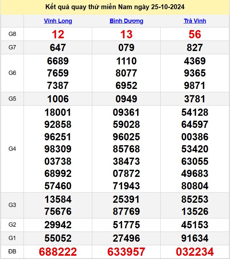Click G3 value 75676
Image resolution: width=230 pixels, height=259 pixels.
[x=58, y=212]
